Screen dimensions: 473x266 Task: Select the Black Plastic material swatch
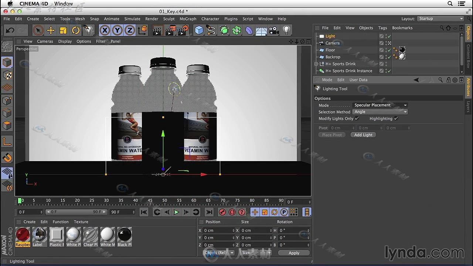point(124,237)
